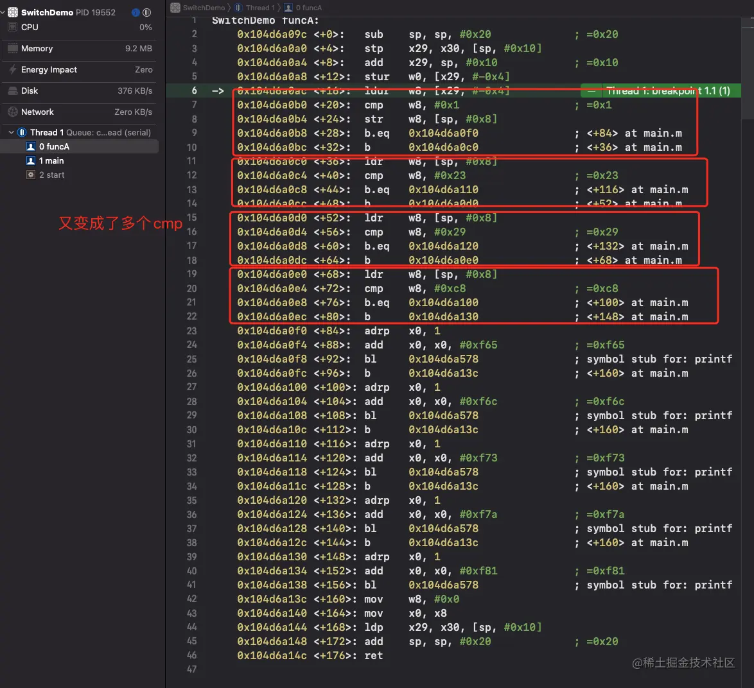The image size is (754, 688).
Task: Click the Thread 1 breakpoint 1.1 annotation
Action: [x=660, y=90]
